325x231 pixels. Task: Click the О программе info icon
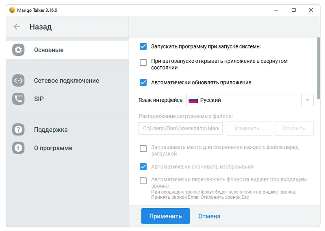(18, 148)
